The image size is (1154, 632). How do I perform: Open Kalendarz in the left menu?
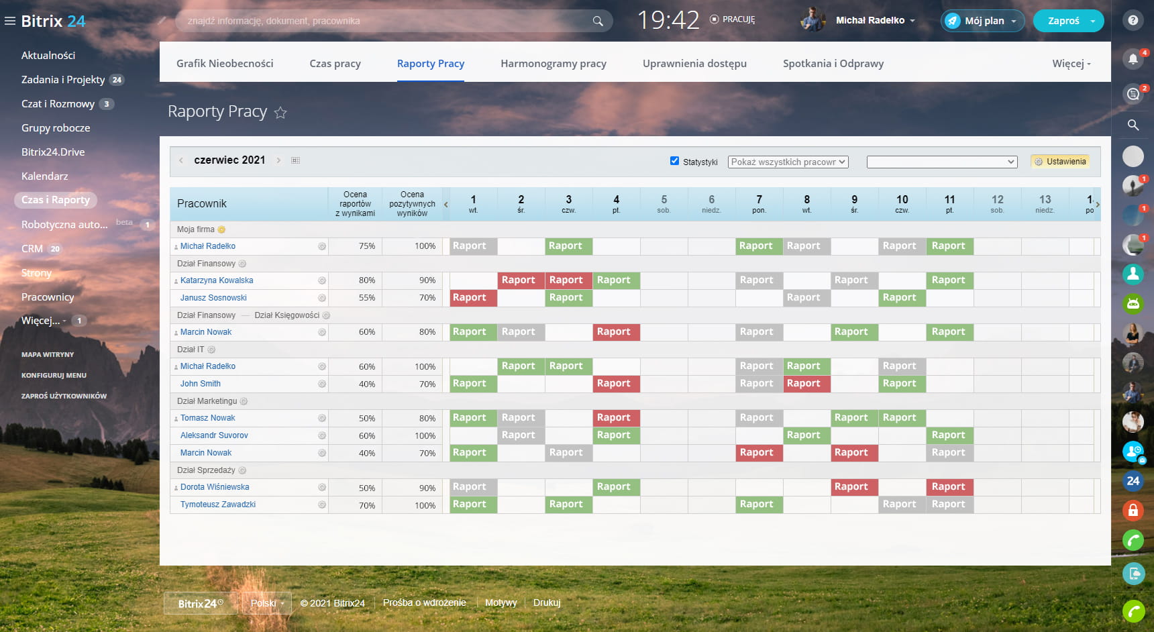coord(45,176)
